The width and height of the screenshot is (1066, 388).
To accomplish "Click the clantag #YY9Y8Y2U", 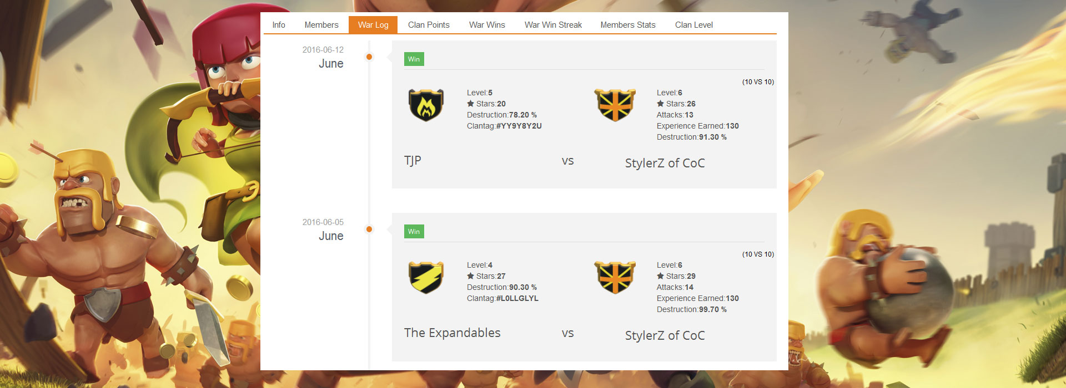I will click(519, 126).
